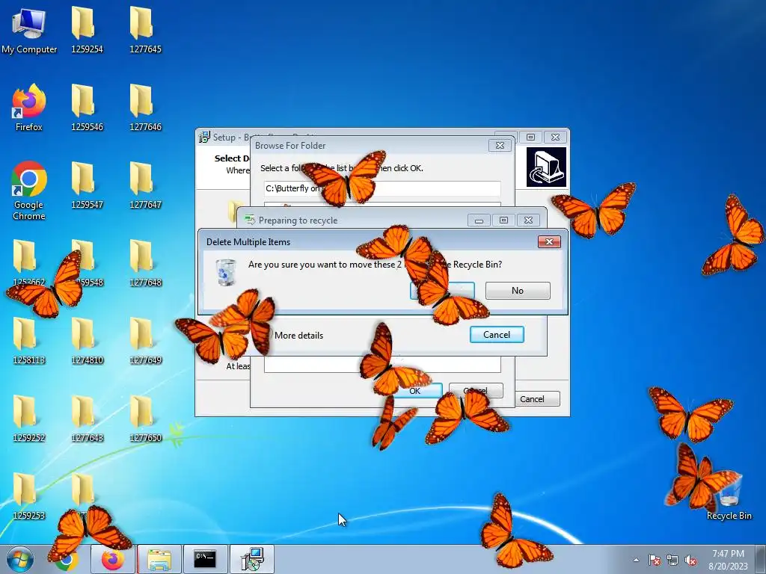Select folder 1259253 on desktop

pyautogui.click(x=29, y=496)
